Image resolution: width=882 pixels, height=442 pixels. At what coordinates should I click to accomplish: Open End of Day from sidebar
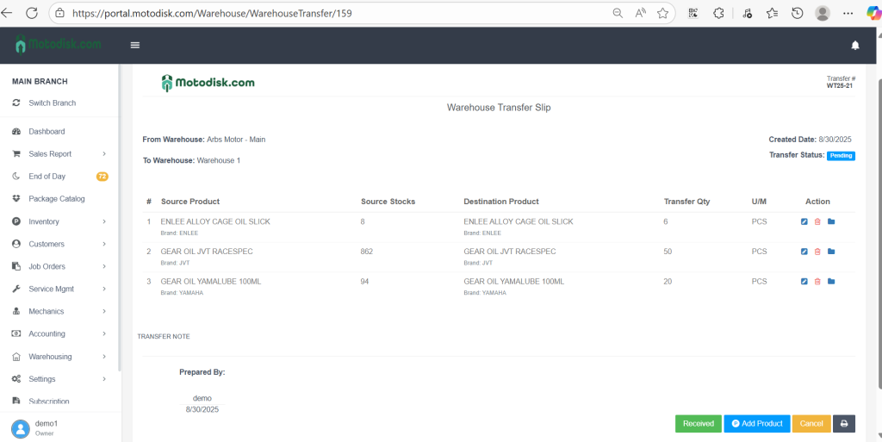click(x=47, y=177)
